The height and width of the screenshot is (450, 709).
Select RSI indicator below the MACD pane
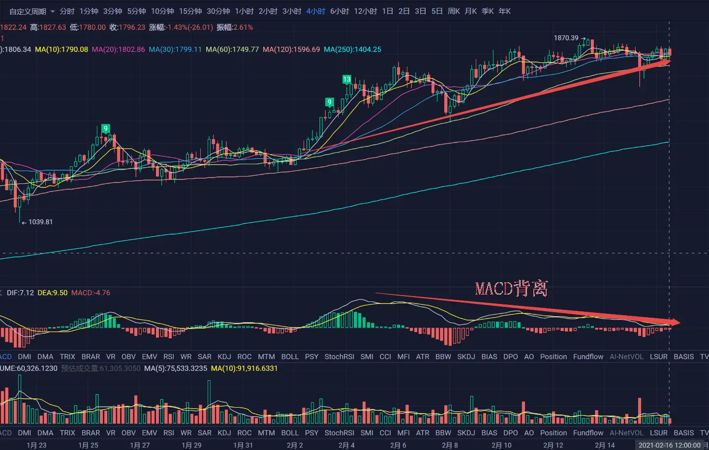[x=169, y=357]
